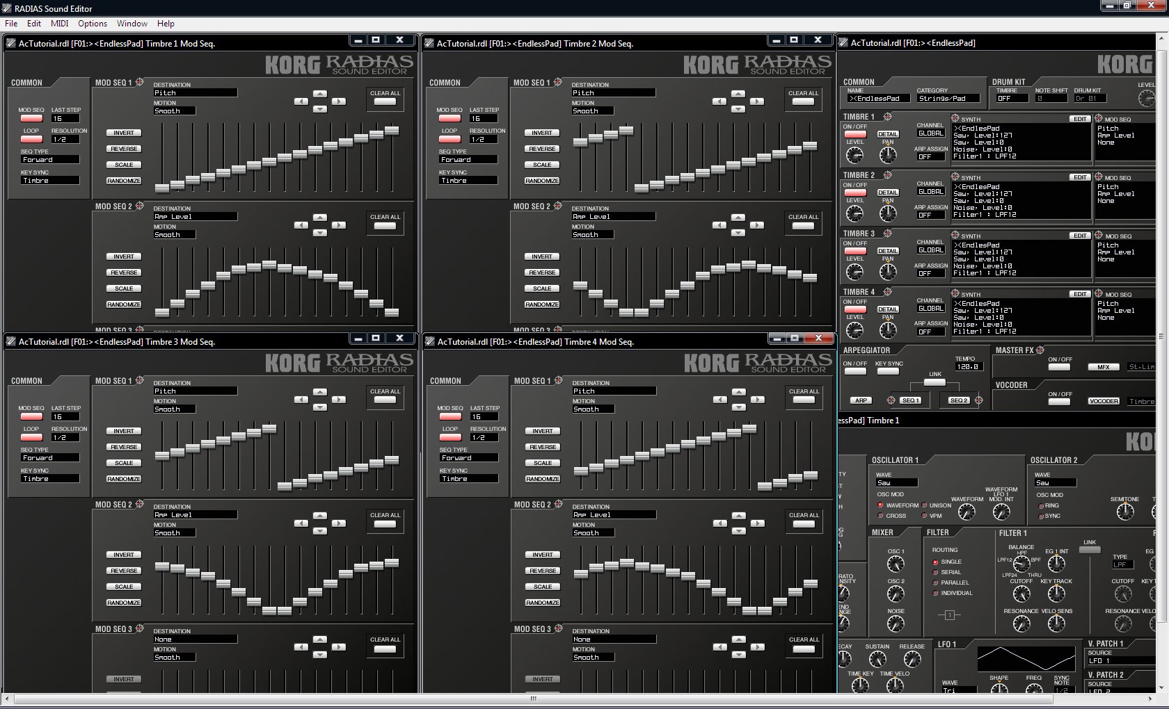Click SCALE button in Timbre 4 Mod Seq 2
1169x709 pixels.
click(x=543, y=587)
